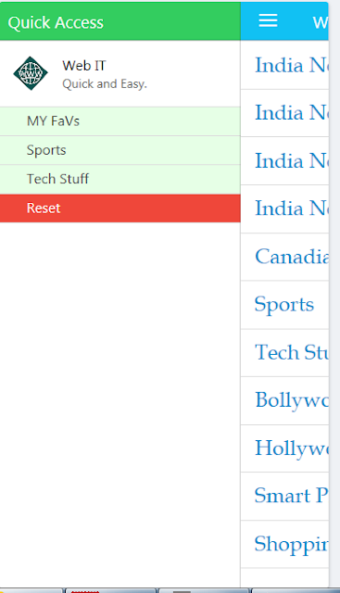Click the Quick Access header title

pos(56,22)
